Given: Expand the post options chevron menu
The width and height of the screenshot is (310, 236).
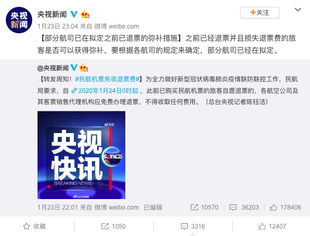Looking at the screenshot, I should (298, 10).
